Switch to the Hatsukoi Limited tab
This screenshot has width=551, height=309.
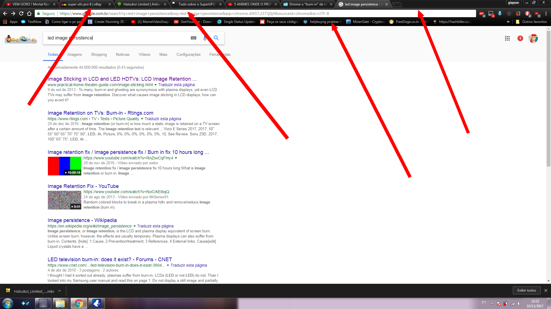[x=141, y=4]
